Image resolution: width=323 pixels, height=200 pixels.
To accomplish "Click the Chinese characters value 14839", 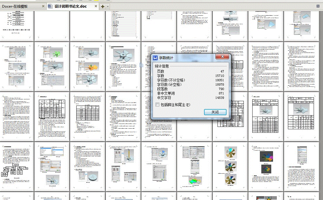I will [220, 98].
